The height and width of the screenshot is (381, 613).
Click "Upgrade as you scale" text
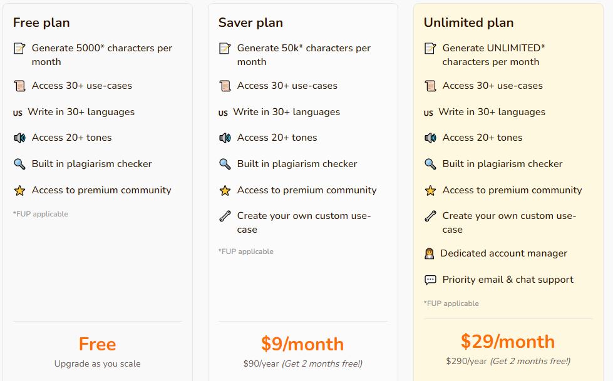pyautogui.click(x=97, y=364)
